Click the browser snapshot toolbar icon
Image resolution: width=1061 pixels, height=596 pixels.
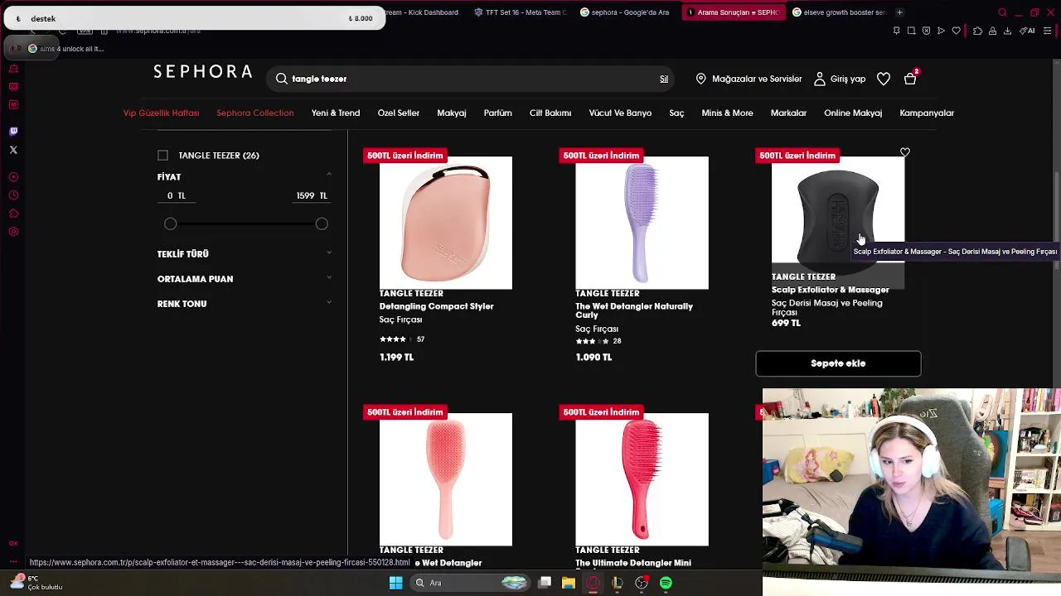pos(911,31)
